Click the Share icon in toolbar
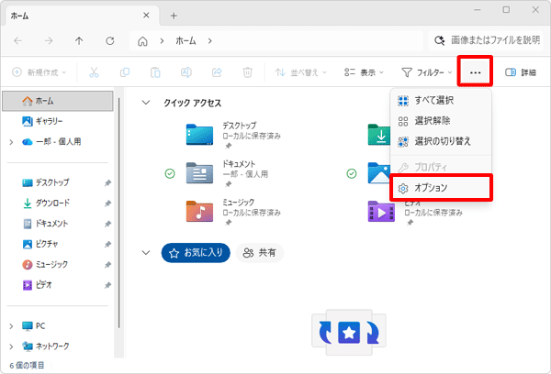551x374 pixels. click(217, 72)
